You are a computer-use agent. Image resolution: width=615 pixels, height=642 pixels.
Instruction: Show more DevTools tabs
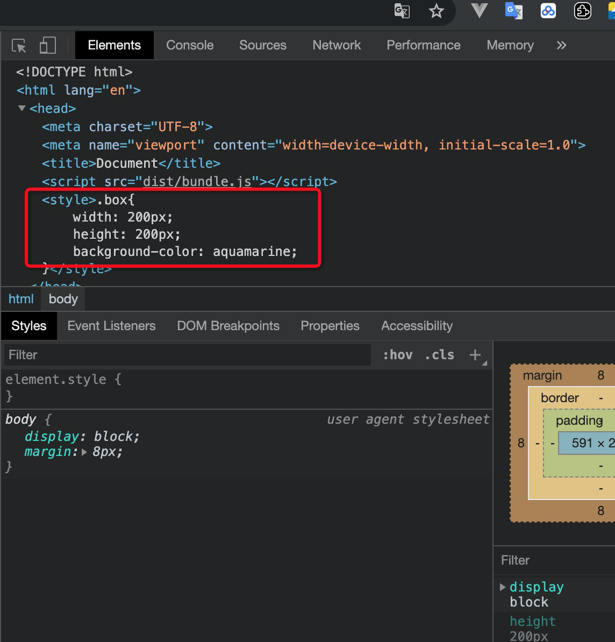[x=561, y=46]
